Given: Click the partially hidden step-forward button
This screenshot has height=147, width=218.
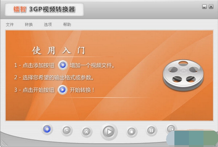Looking at the screenshot, I should point(171,129).
